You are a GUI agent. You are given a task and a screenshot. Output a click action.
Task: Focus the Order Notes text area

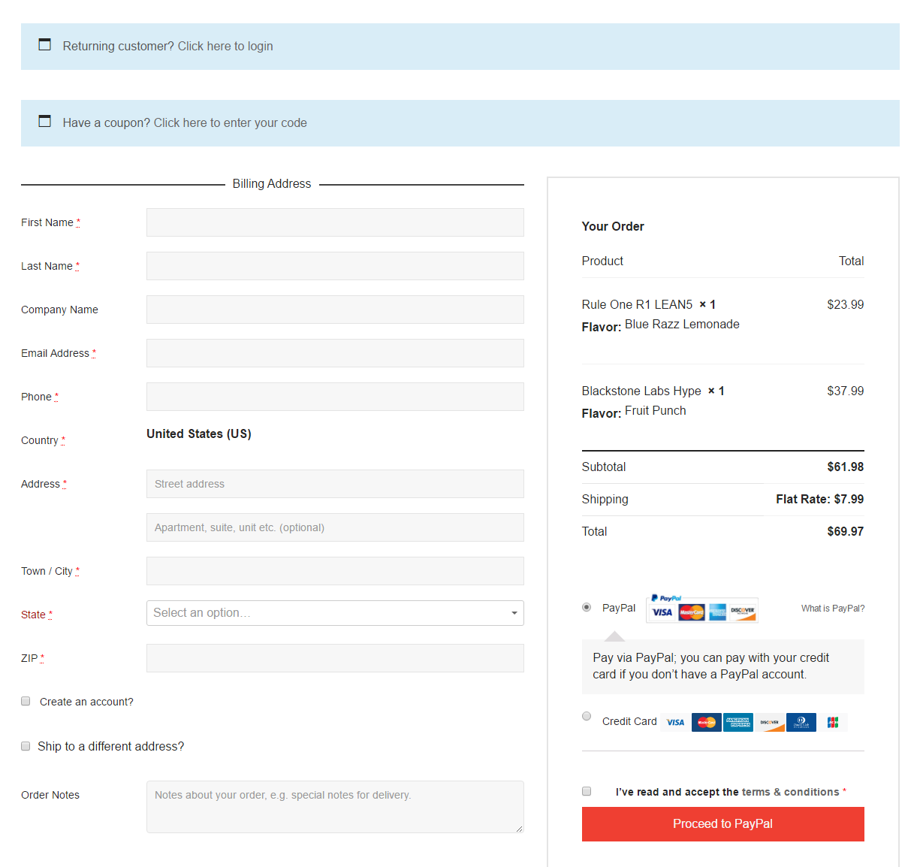(335, 806)
